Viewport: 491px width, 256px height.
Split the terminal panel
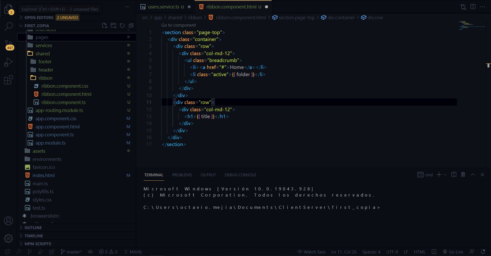tap(454, 175)
